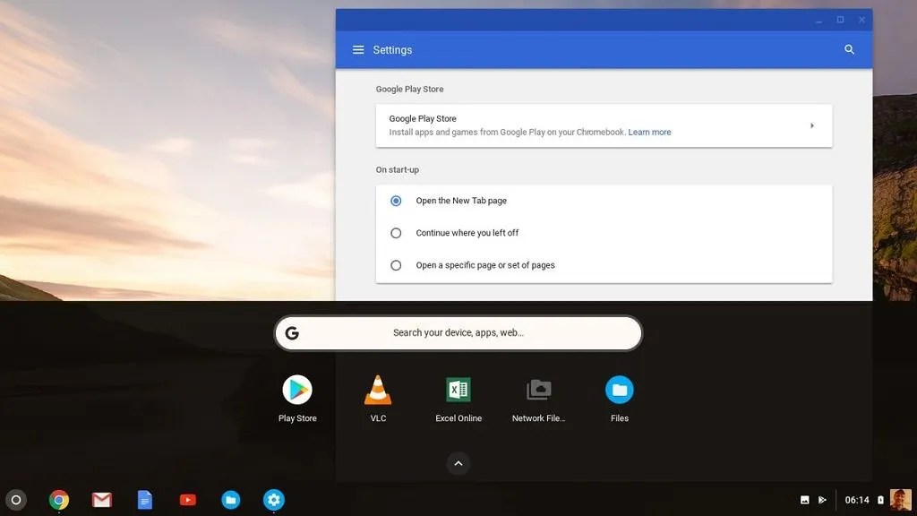The width and height of the screenshot is (917, 516).
Task: Open Gmail from the shelf
Action: tap(102, 500)
